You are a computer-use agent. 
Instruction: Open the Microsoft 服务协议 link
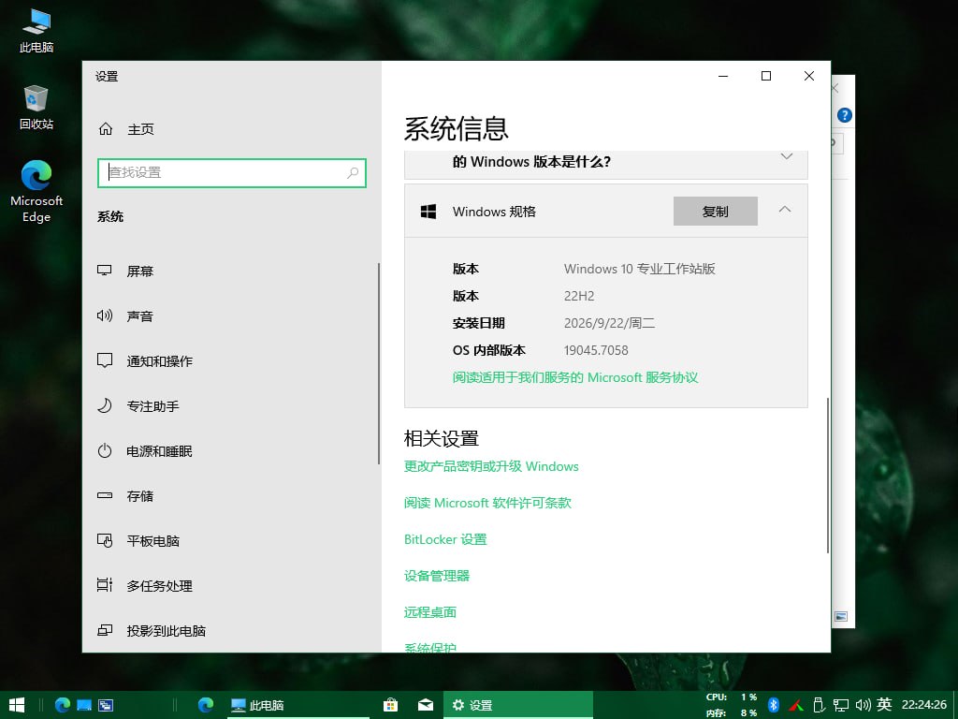[575, 377]
